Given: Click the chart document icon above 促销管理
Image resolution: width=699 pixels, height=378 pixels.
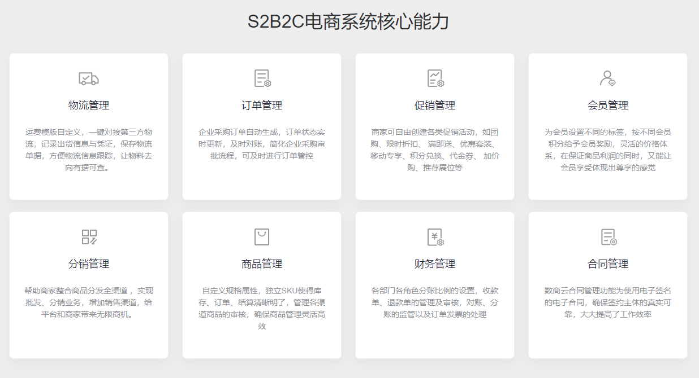Looking at the screenshot, I should 435,78.
